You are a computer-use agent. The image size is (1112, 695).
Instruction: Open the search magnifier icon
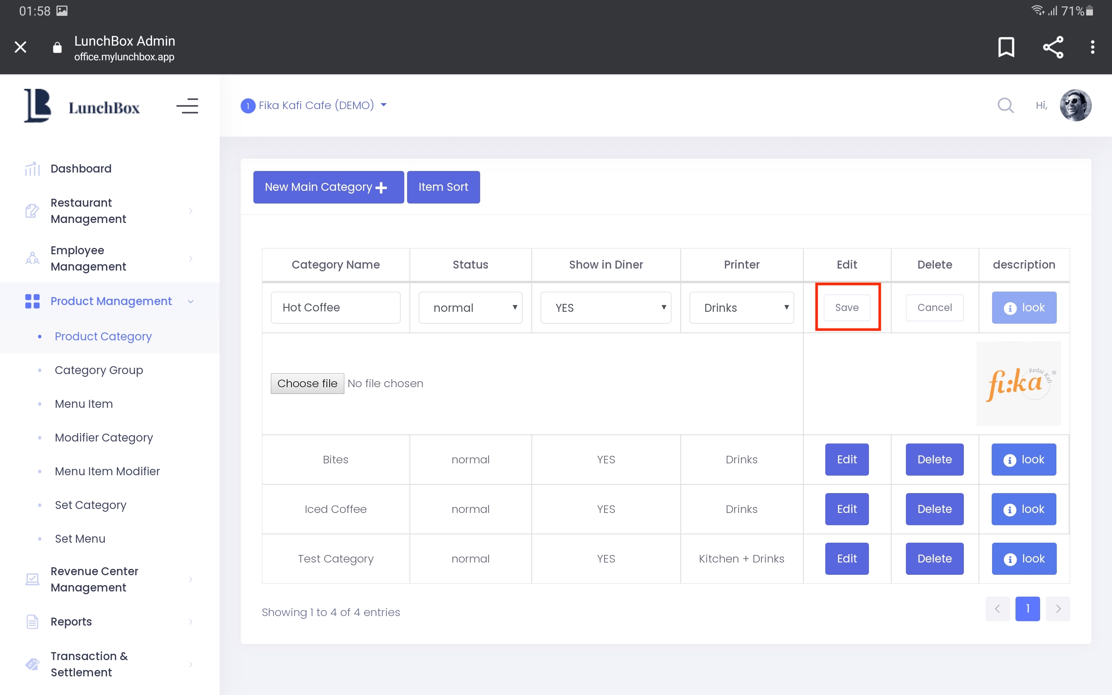pyautogui.click(x=1005, y=105)
